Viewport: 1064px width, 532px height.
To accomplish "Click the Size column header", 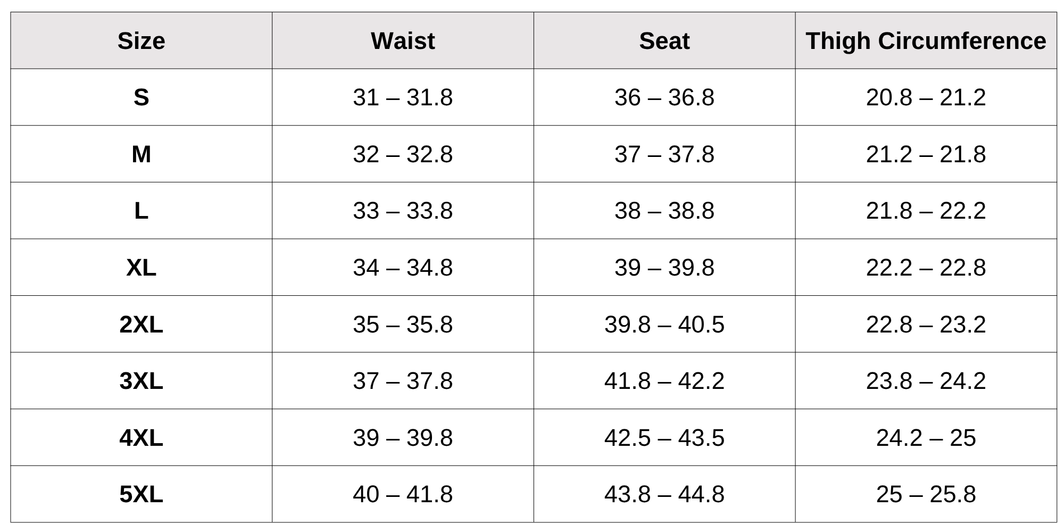I will 141,41.
